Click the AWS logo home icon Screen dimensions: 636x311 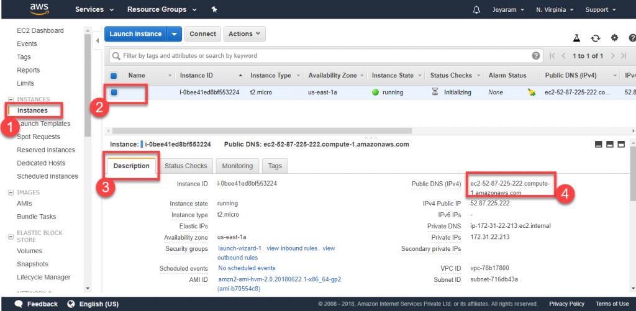(x=39, y=9)
